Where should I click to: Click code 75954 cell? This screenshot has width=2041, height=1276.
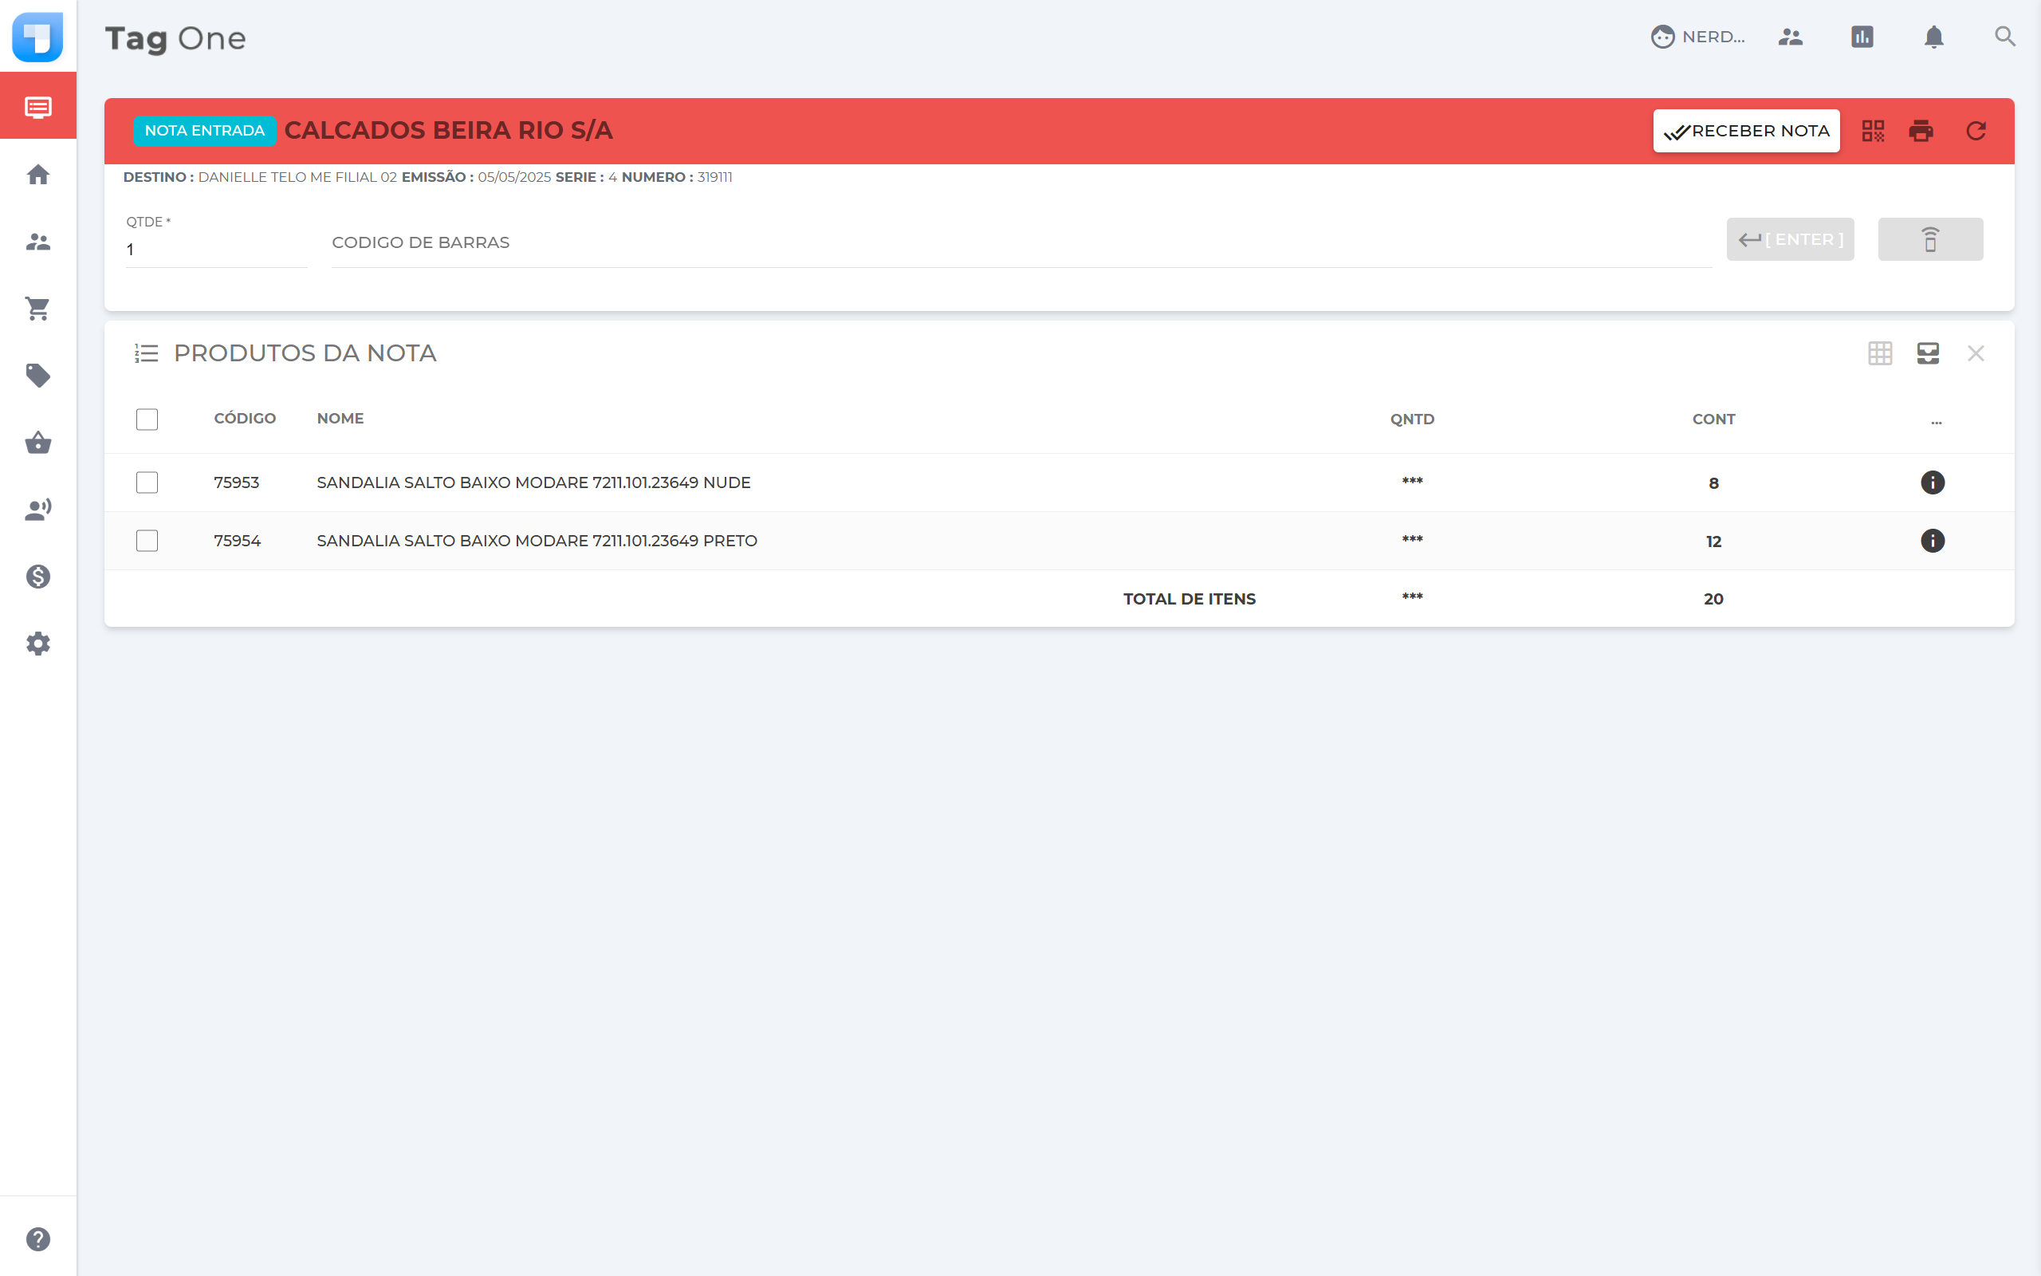point(237,541)
